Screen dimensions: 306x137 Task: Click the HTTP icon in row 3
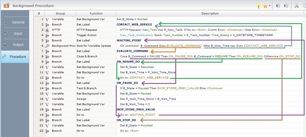[47, 30]
